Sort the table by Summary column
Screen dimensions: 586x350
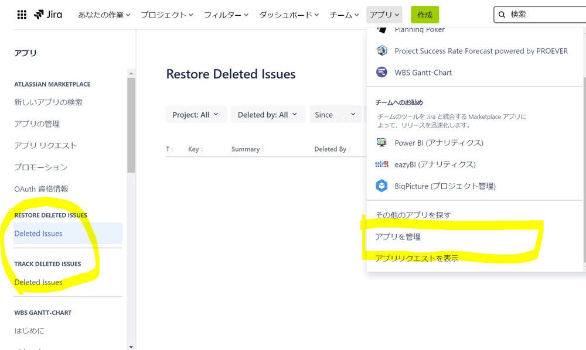pyautogui.click(x=247, y=149)
